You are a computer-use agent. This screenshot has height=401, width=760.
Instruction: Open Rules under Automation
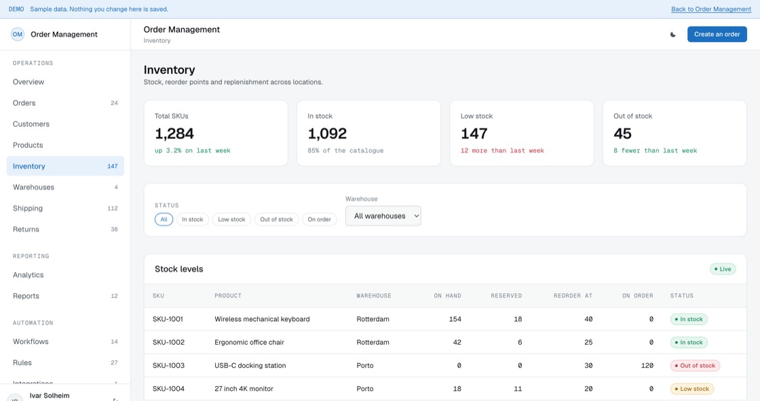(65, 363)
